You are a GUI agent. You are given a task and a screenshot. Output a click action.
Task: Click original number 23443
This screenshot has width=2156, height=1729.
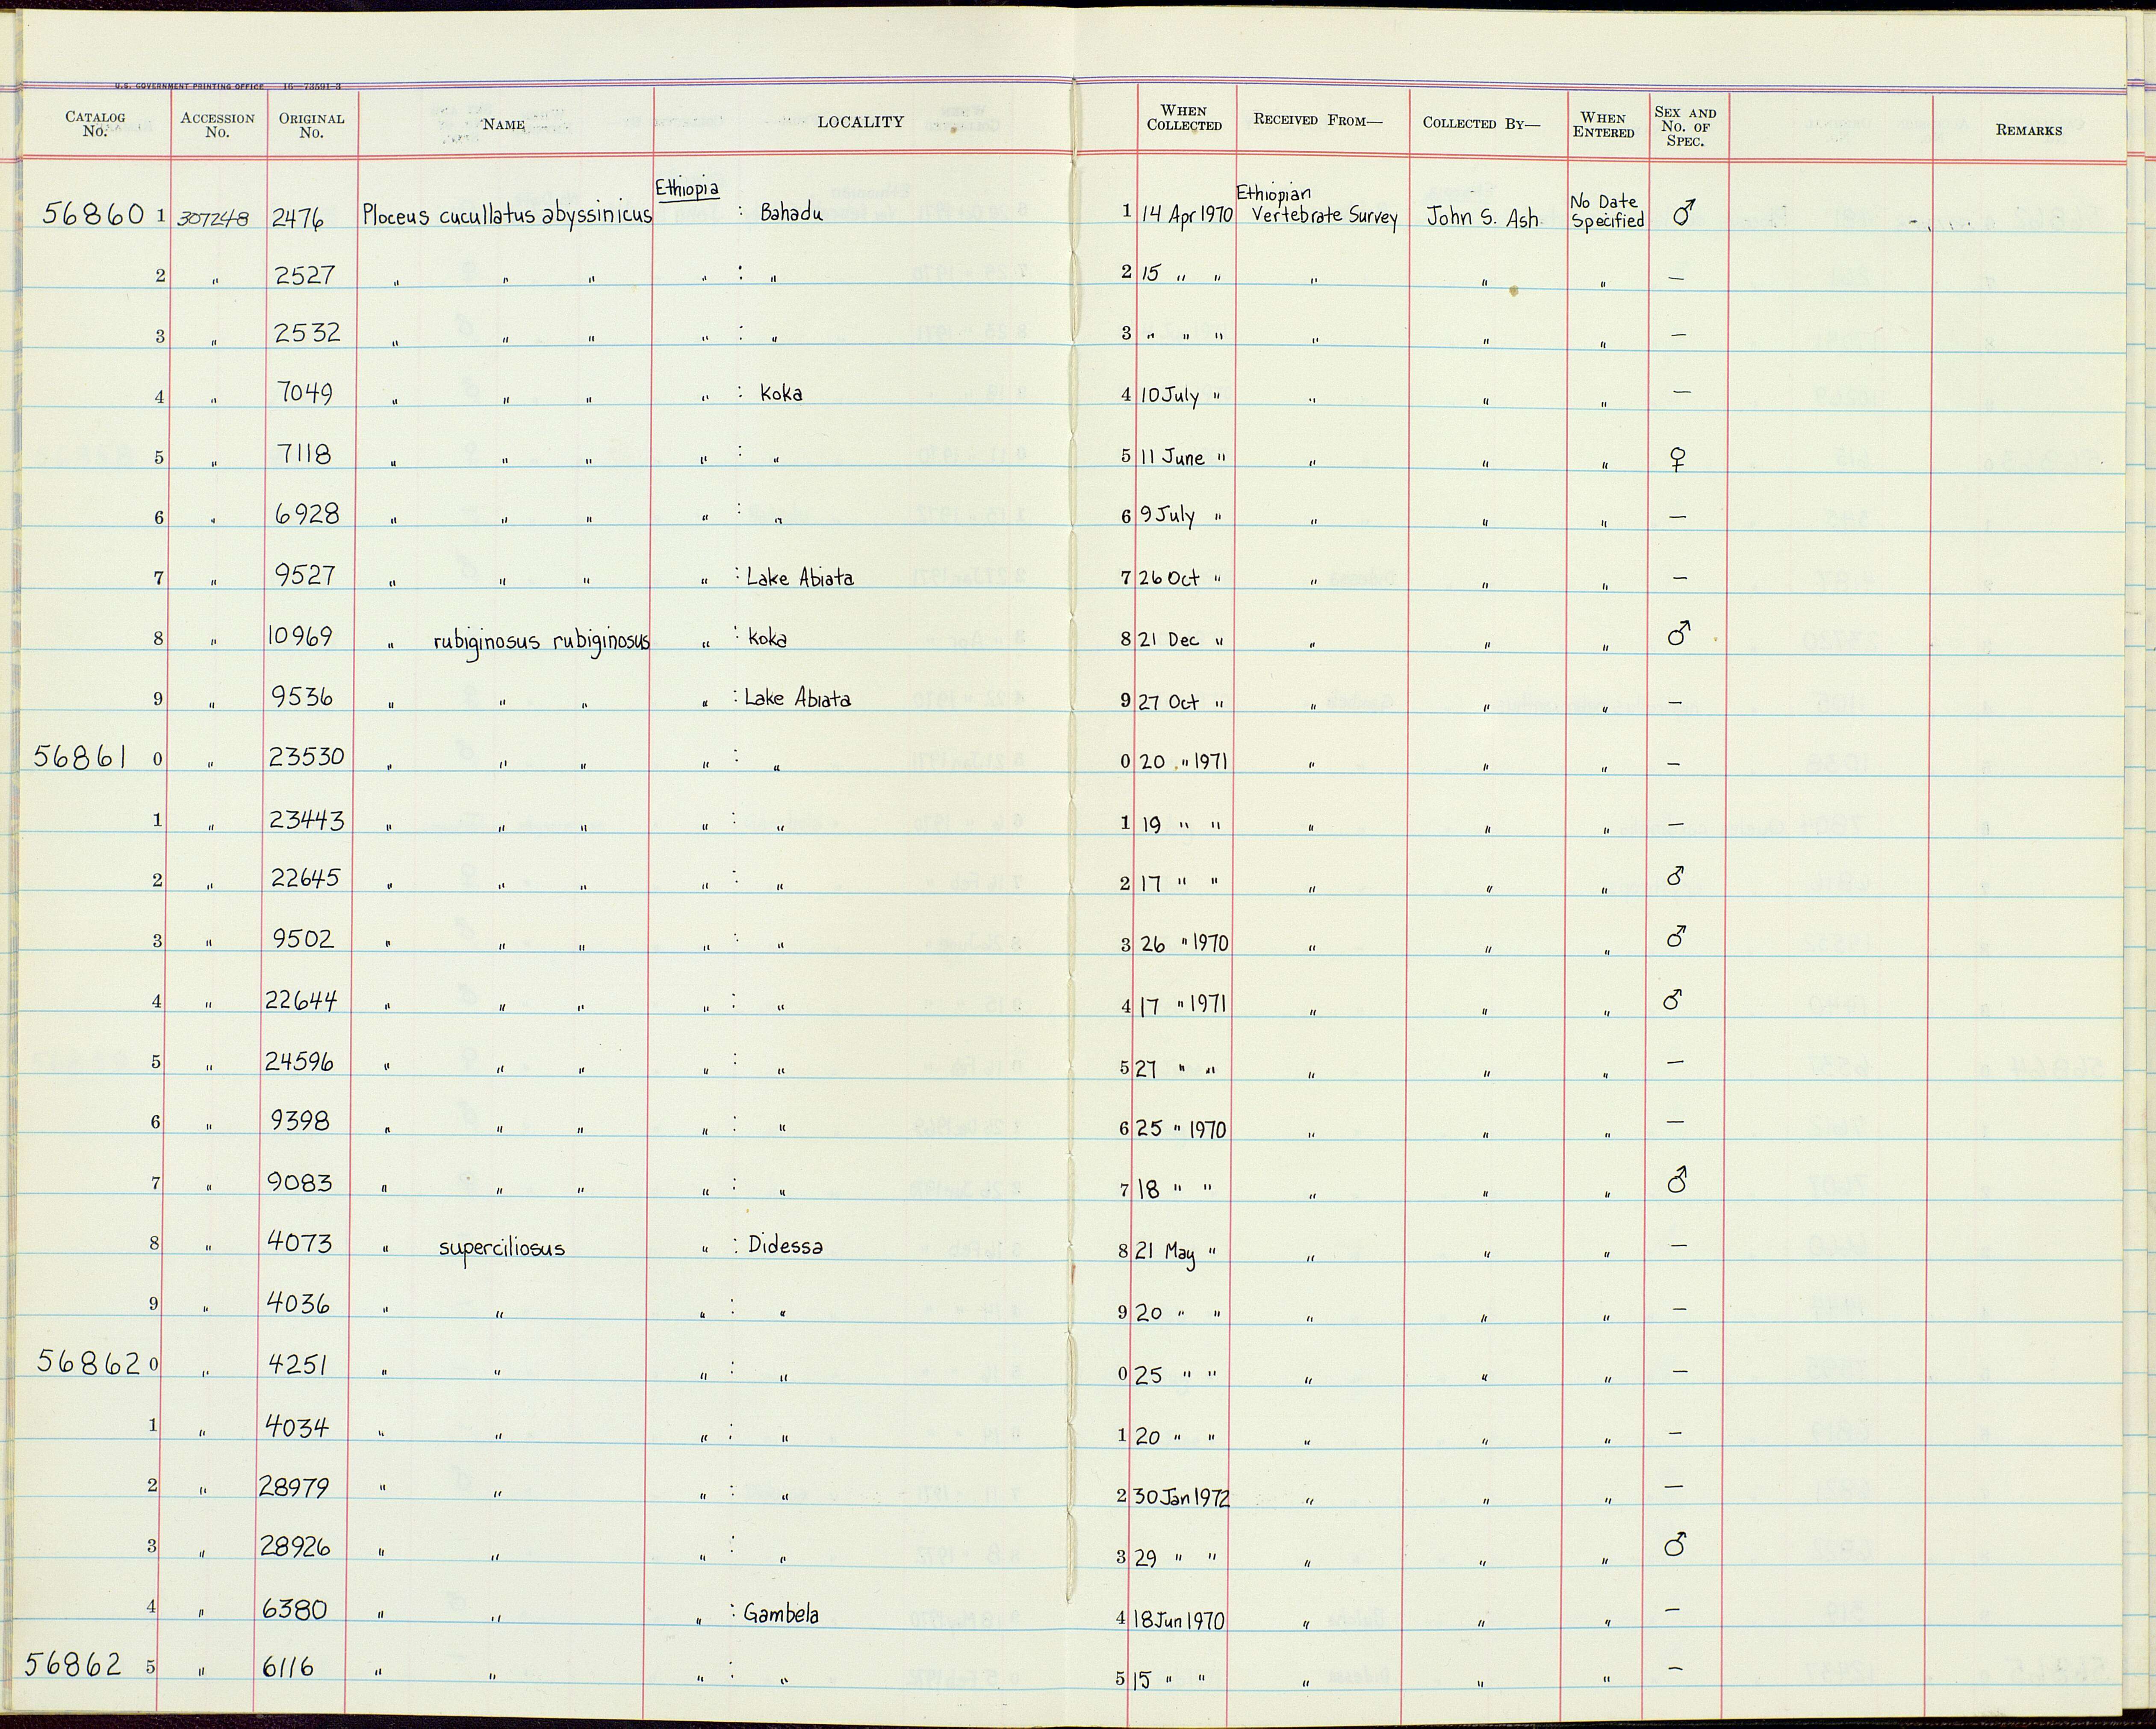306,821
